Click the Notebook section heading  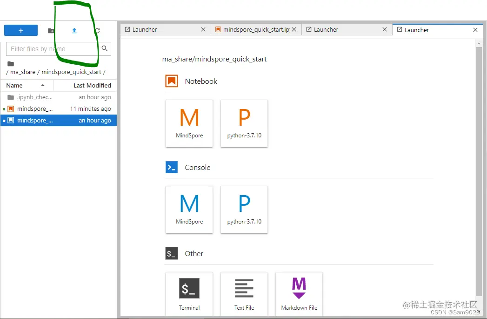201,81
